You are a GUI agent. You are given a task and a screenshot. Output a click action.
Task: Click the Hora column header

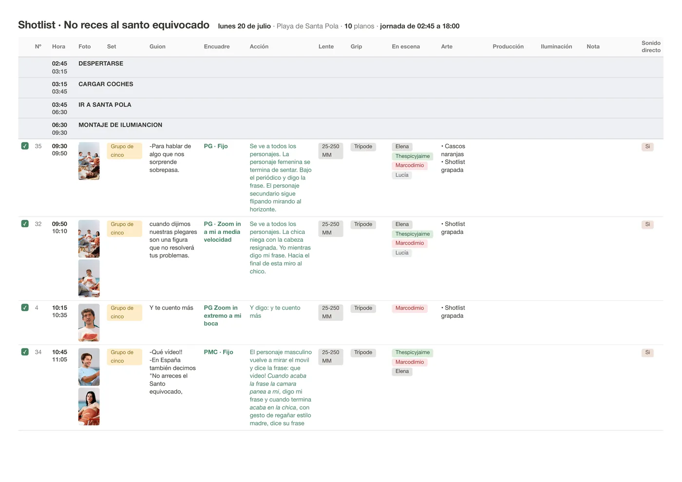58,47
